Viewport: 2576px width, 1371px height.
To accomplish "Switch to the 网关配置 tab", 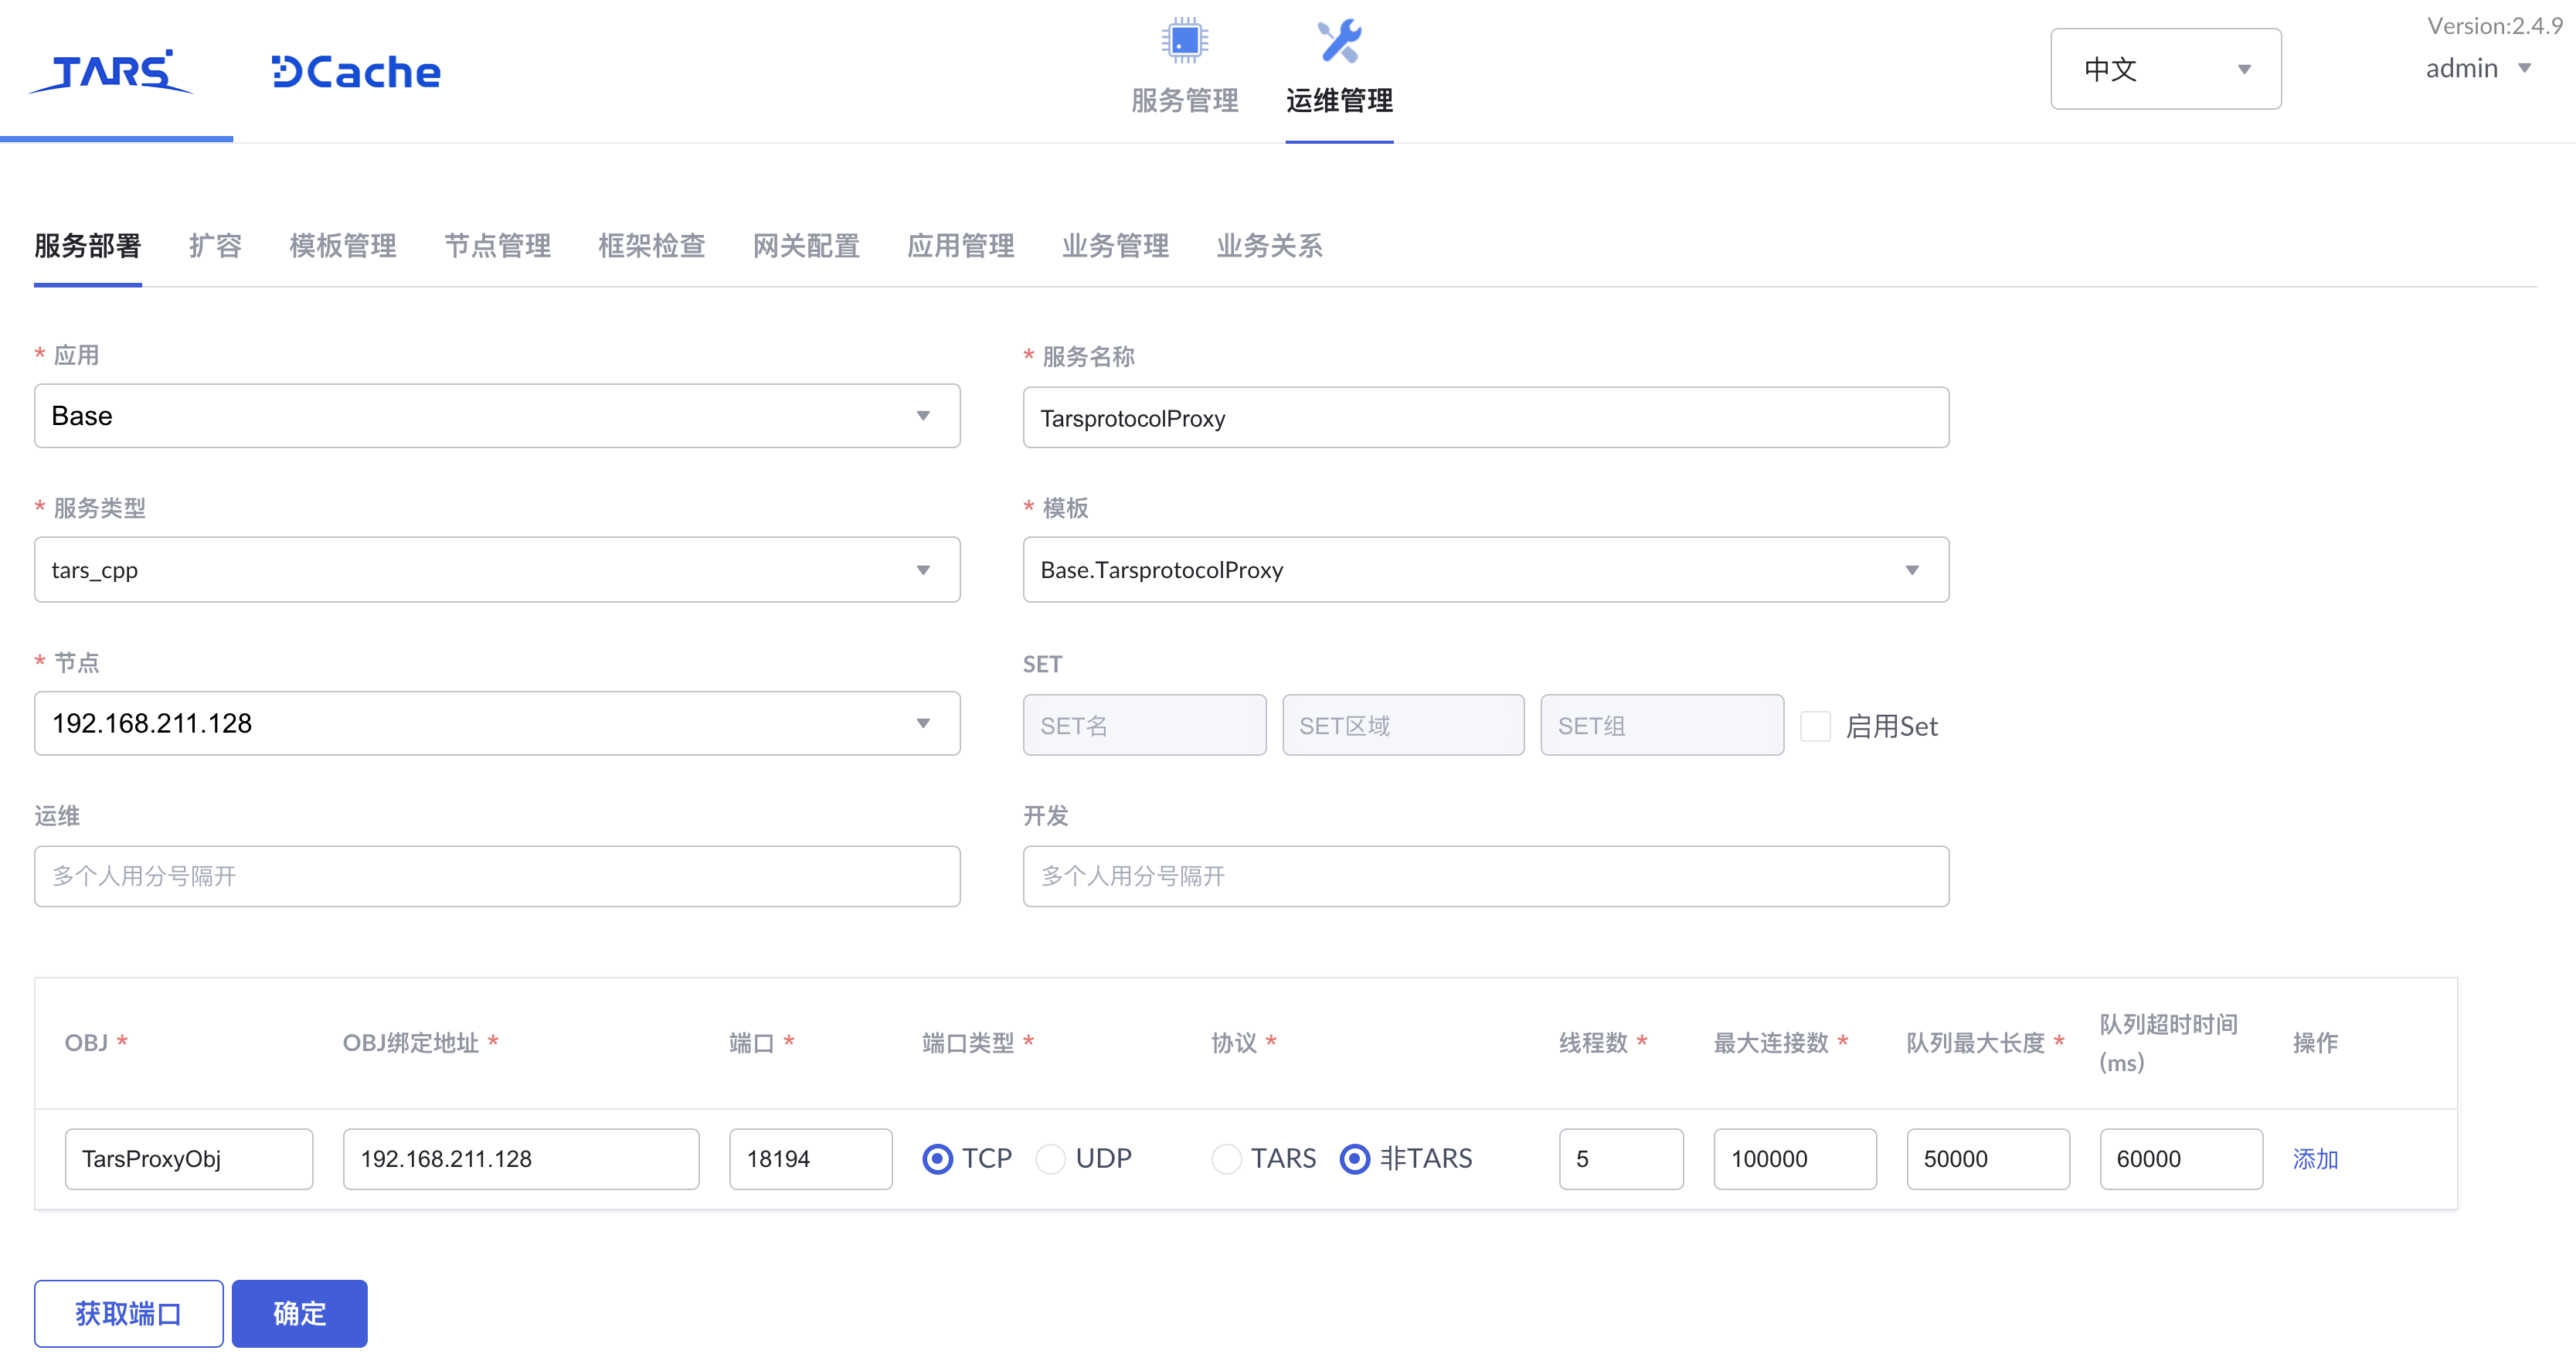I will coord(805,246).
